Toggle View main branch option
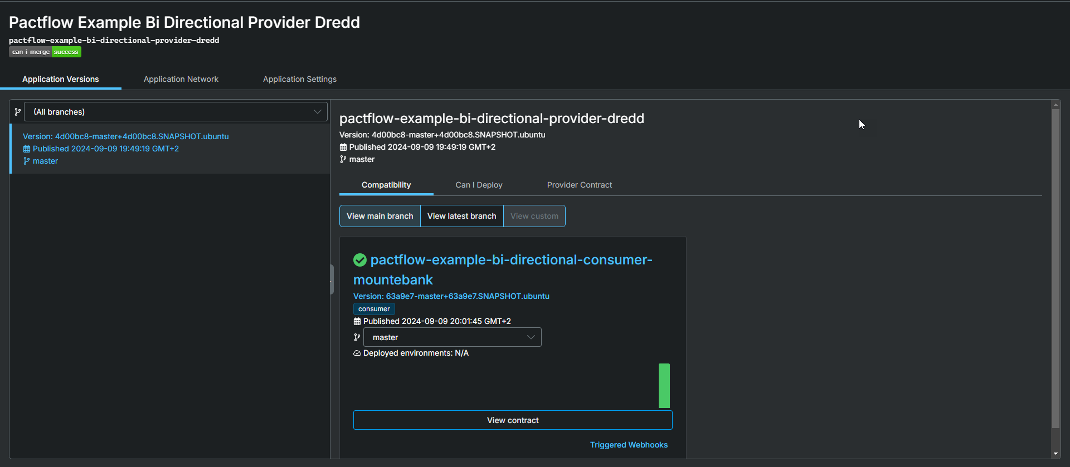 pyautogui.click(x=380, y=216)
